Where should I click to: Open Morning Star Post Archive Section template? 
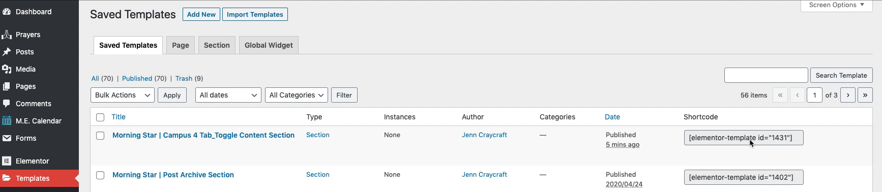point(173,175)
